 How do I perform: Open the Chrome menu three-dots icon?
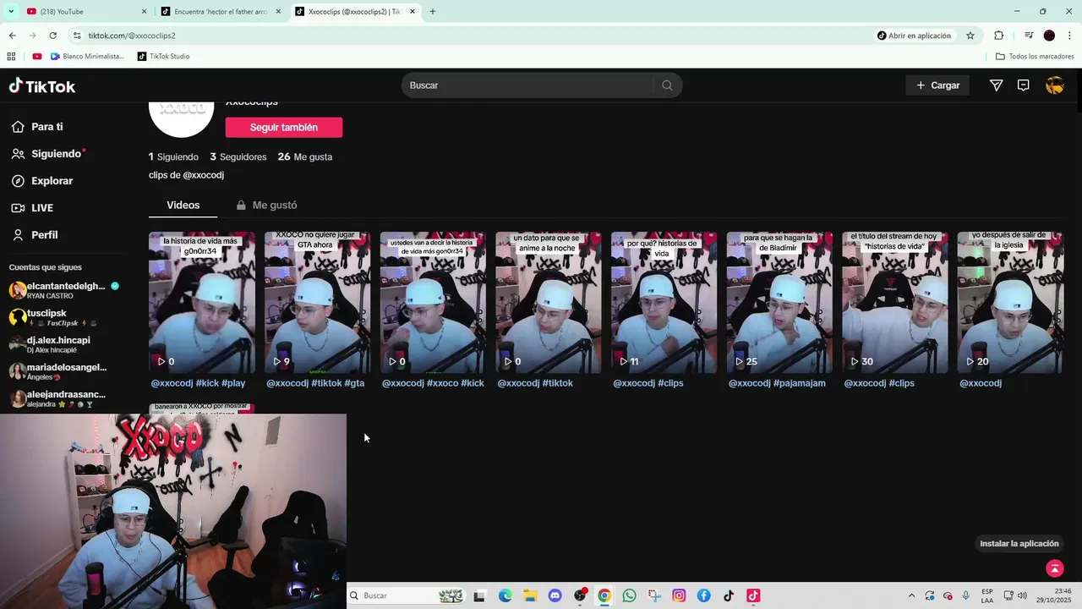1069,36
